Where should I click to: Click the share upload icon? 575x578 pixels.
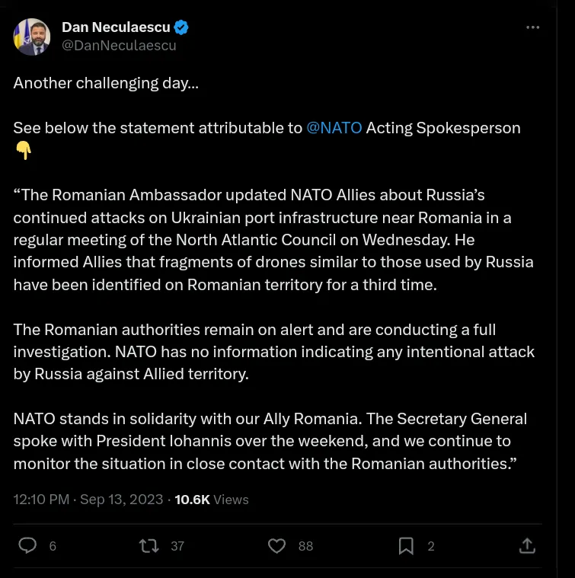[x=527, y=545]
